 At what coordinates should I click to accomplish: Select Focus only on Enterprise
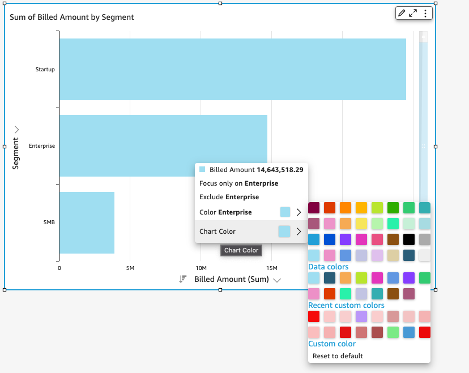coord(238,183)
